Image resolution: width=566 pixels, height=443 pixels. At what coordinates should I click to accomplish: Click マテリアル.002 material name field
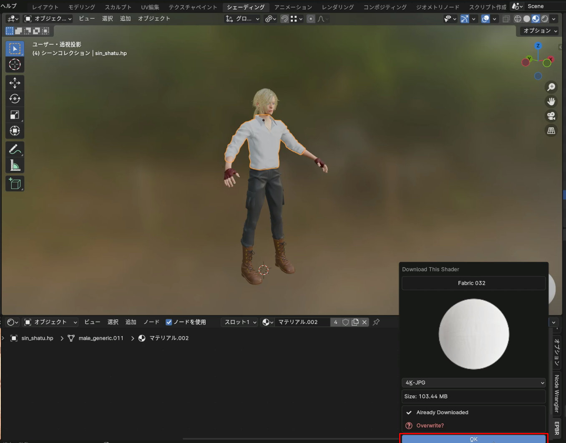click(303, 322)
